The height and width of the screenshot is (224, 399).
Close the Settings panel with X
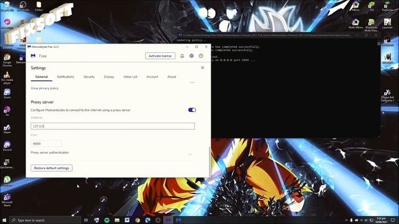click(x=203, y=68)
